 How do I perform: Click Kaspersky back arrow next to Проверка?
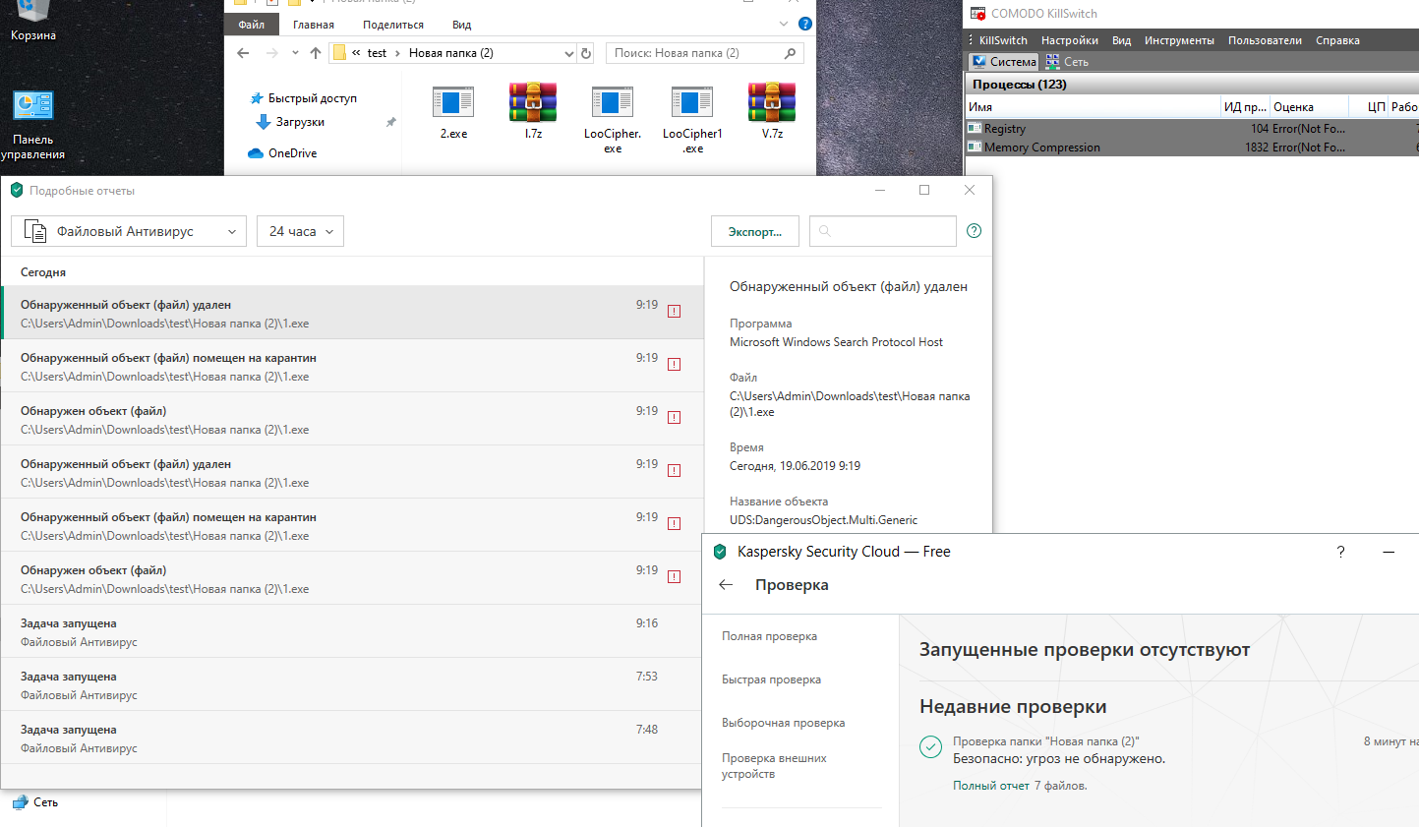[726, 584]
